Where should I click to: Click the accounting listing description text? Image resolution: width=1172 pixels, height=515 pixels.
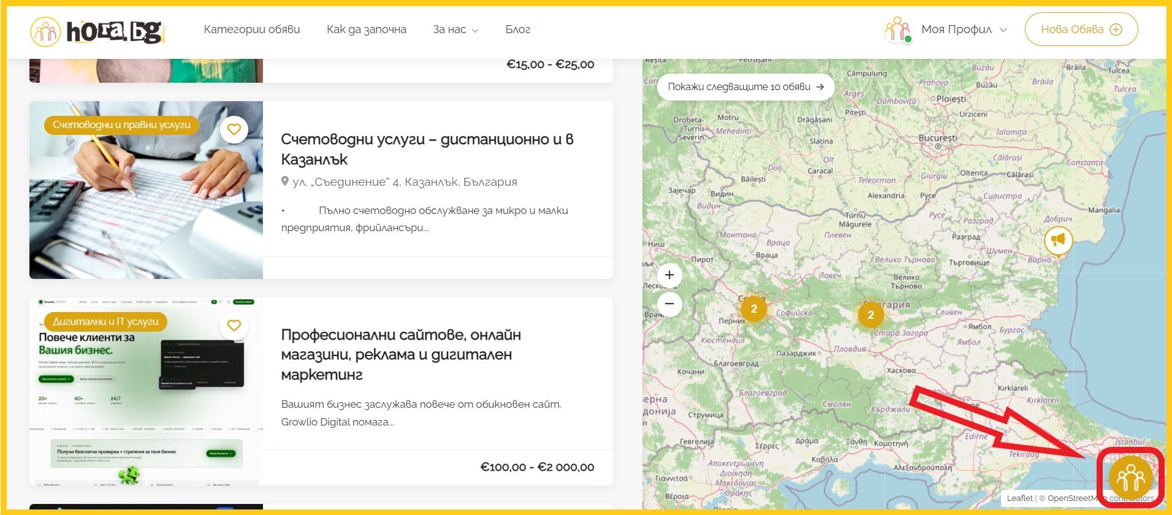click(424, 219)
